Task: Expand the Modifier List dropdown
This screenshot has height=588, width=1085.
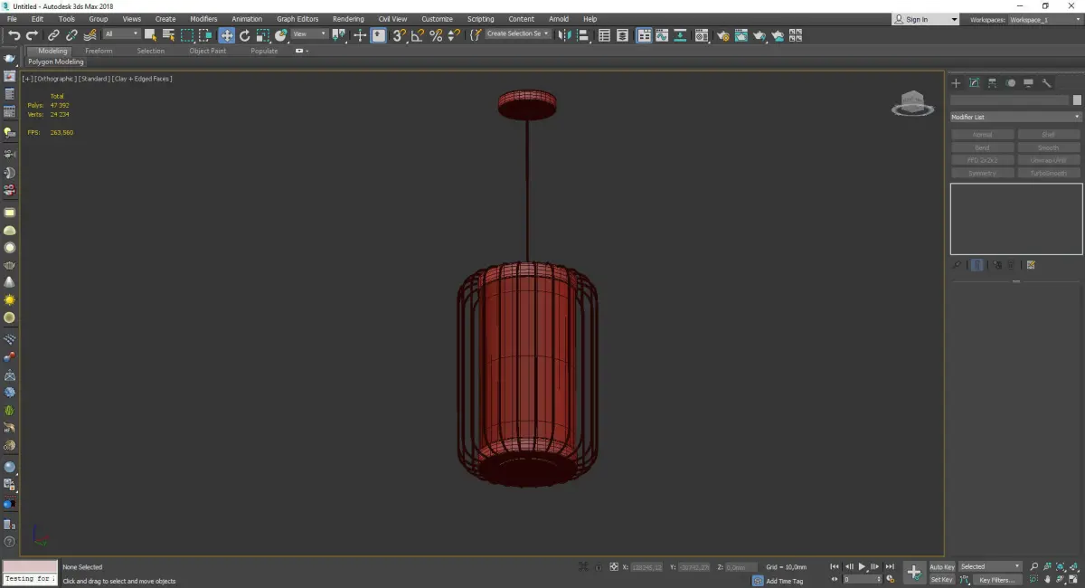Action: [x=1015, y=117]
